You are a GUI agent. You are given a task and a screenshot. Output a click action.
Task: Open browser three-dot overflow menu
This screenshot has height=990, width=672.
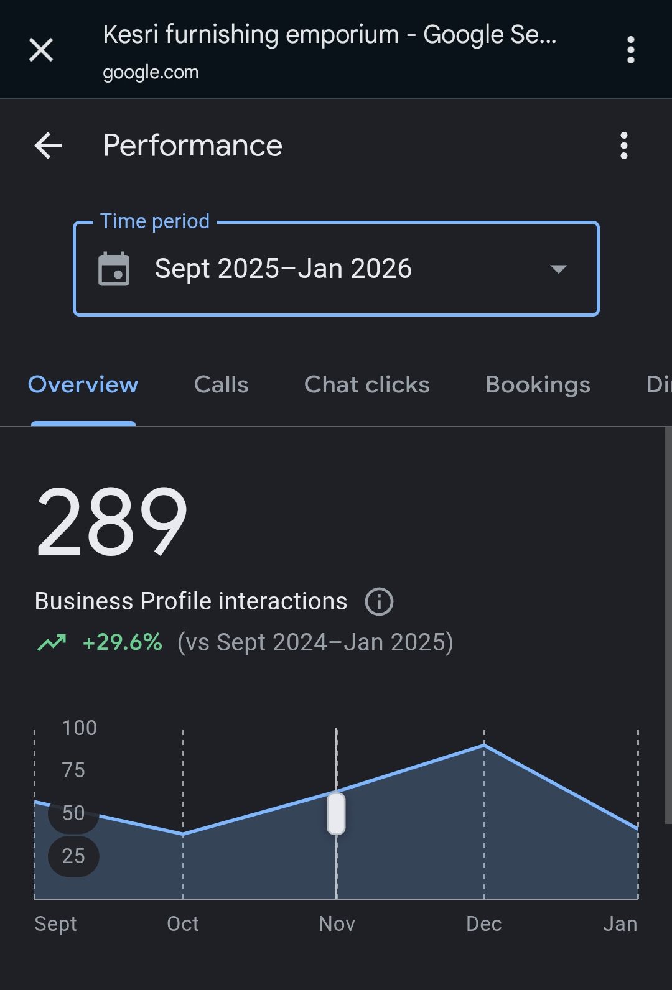pyautogui.click(x=630, y=50)
